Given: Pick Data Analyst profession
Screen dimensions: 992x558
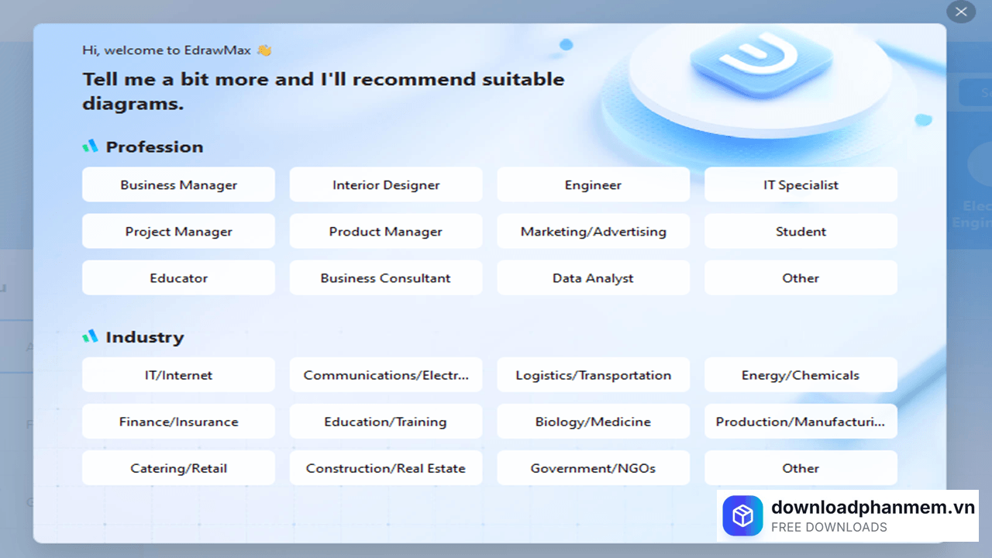Looking at the screenshot, I should point(593,277).
